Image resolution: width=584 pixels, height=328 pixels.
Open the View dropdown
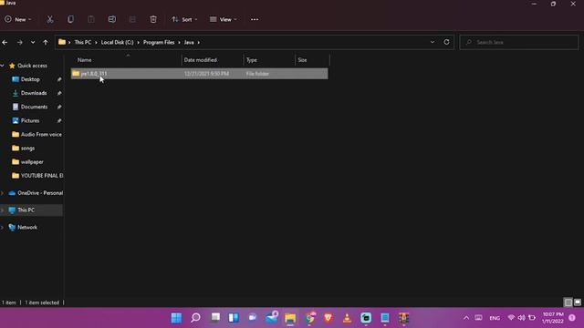[x=223, y=19]
